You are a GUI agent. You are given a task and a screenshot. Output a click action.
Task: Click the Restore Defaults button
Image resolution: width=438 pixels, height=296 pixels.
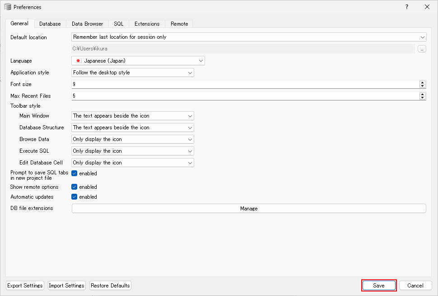(110, 286)
